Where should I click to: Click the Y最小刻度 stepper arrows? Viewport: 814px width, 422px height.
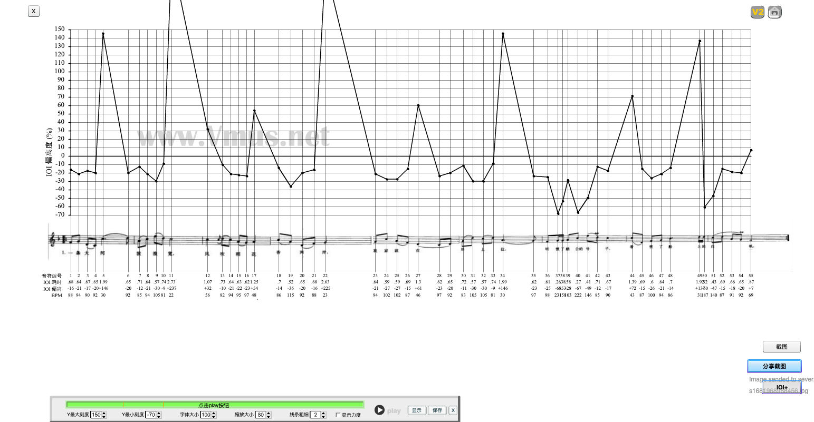pos(159,415)
